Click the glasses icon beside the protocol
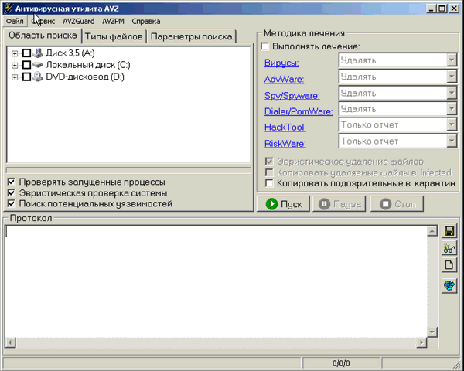Screen dimensions: 464x371 tap(449, 248)
